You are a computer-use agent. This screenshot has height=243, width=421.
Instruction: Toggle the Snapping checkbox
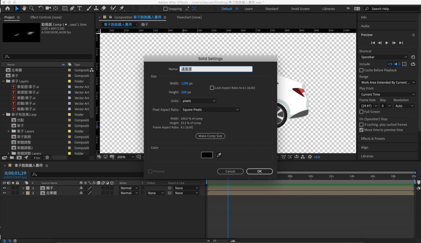pos(166,9)
